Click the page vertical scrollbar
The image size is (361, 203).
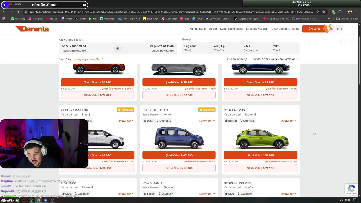[359, 61]
